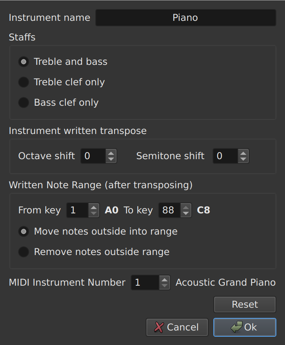Choose Treble clef only staff

point(23,82)
